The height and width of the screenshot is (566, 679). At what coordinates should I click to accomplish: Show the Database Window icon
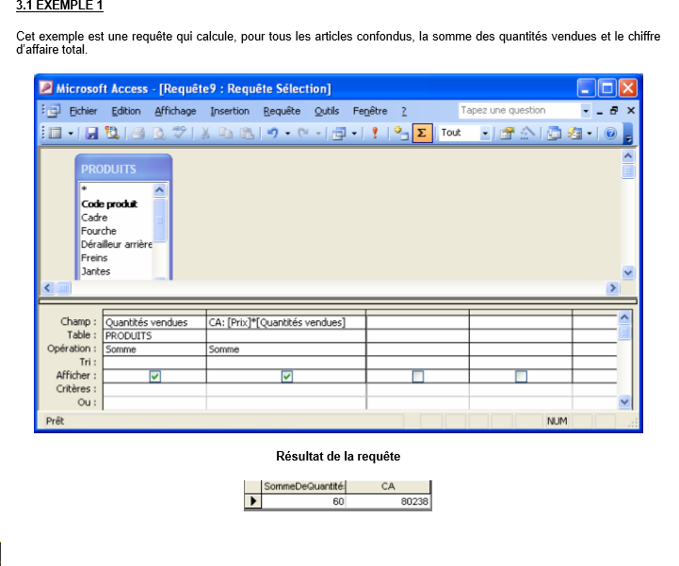(x=554, y=133)
